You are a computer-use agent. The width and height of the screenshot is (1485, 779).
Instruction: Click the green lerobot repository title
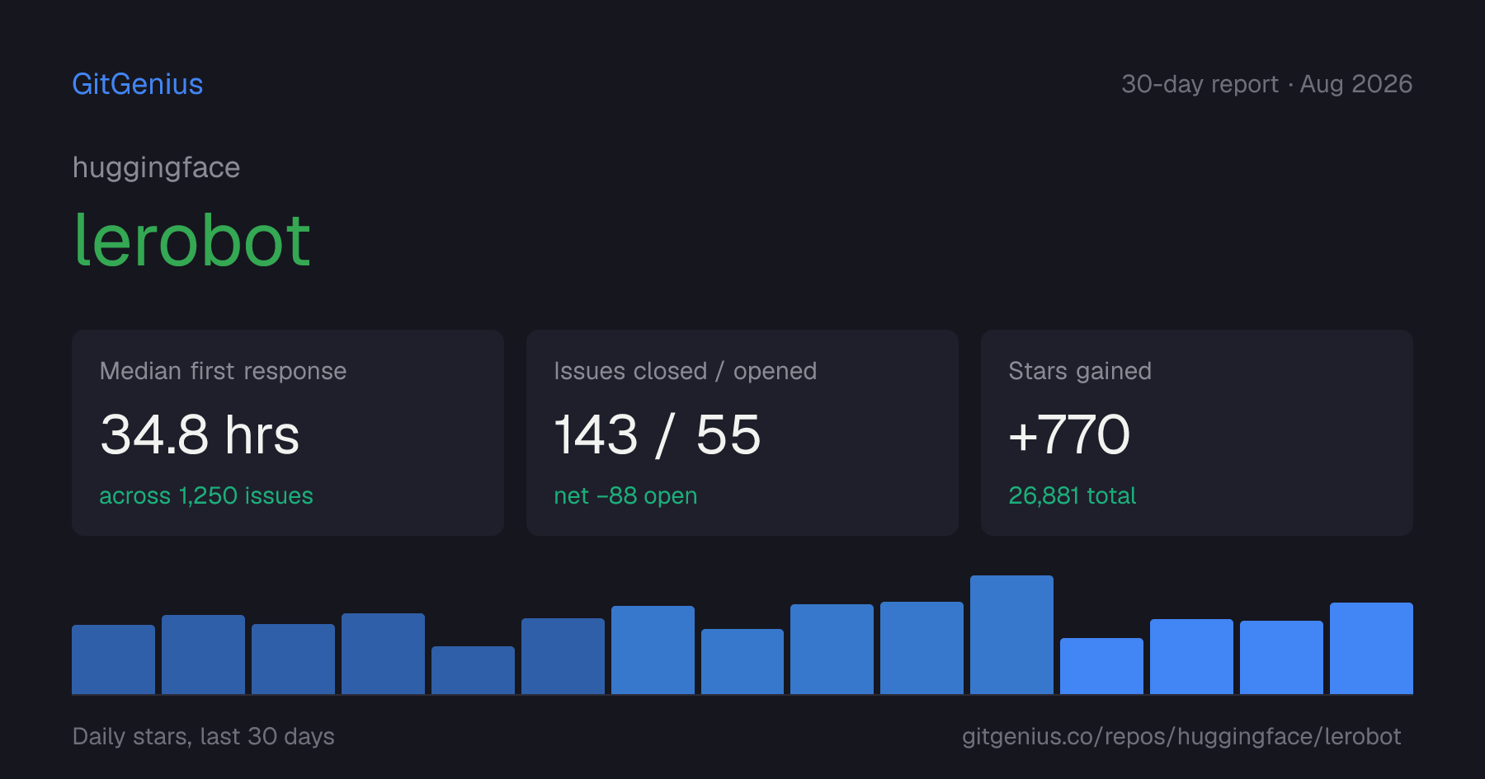pos(192,240)
